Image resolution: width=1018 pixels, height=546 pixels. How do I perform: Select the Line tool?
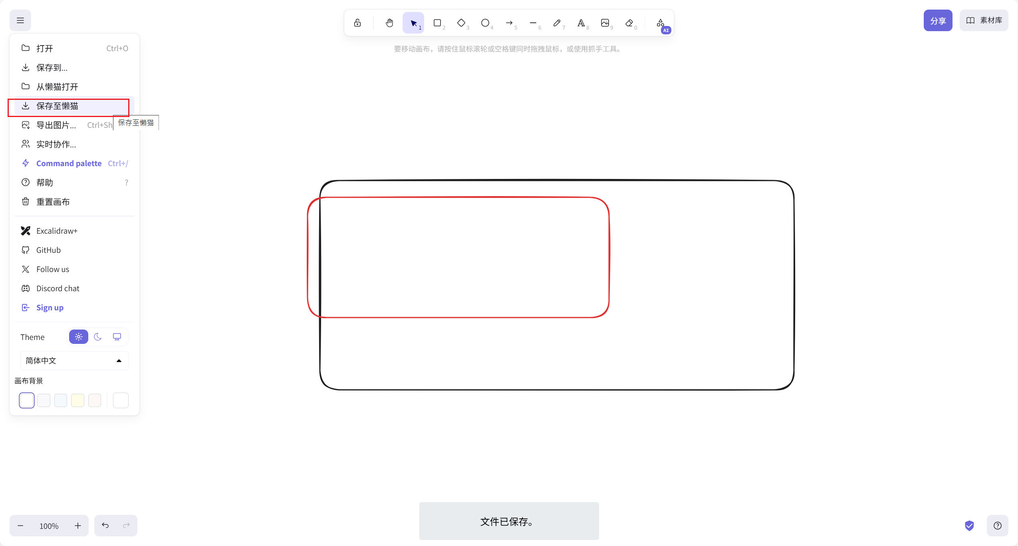[533, 23]
